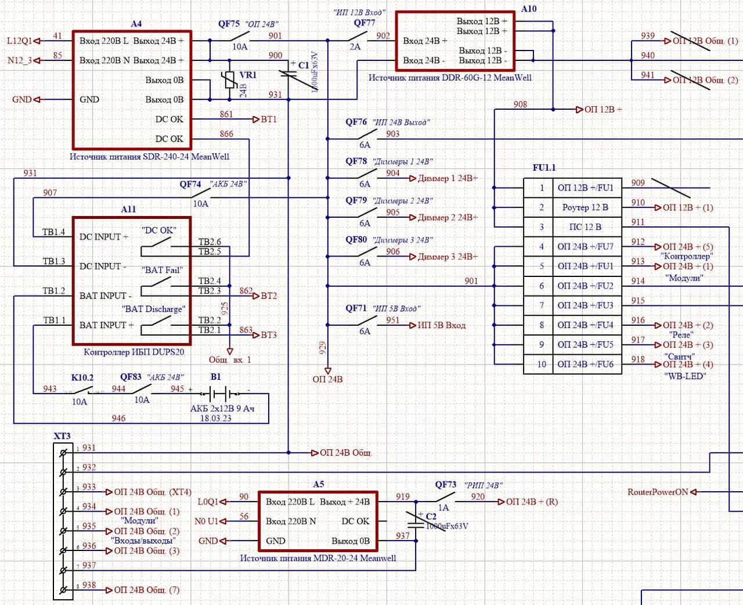Click the QF73 breaker switch symbol
This screenshot has height=605, width=743.
coord(445,499)
